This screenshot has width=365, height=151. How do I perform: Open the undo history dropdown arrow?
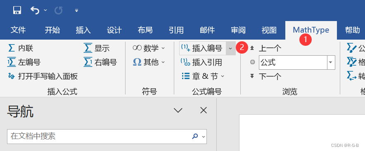point(45,10)
